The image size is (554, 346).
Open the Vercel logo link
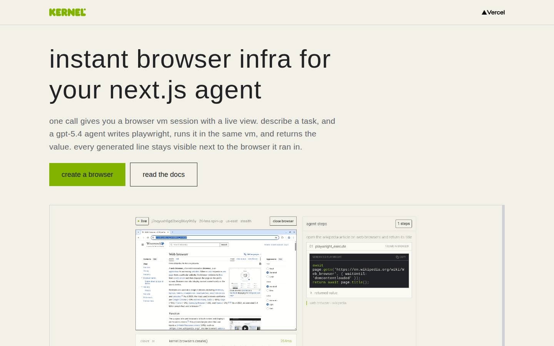pos(493,12)
